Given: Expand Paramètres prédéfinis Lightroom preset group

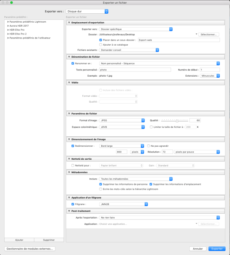Looking at the screenshot, I should coord(8,22).
